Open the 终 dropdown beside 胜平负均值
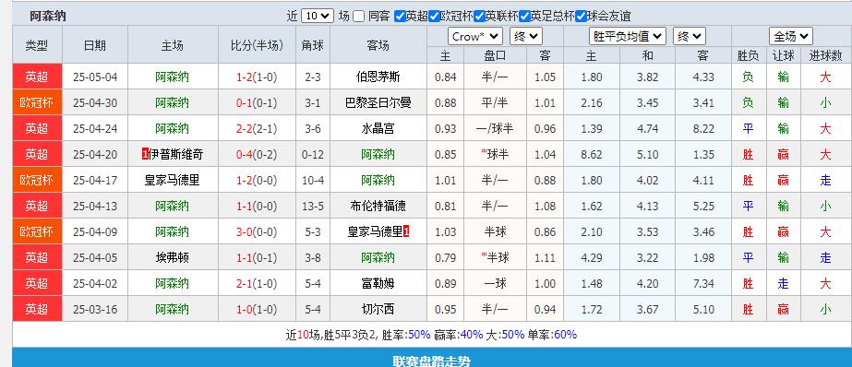852x367 pixels. pos(689,36)
